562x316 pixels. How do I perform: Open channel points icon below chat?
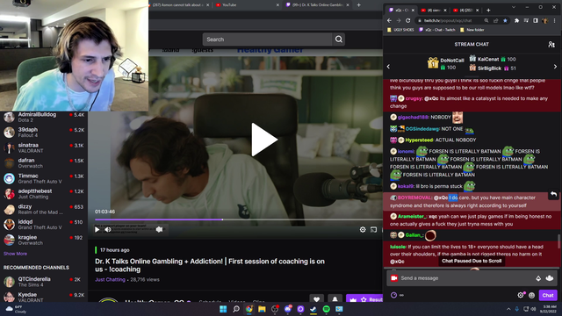[393, 295]
